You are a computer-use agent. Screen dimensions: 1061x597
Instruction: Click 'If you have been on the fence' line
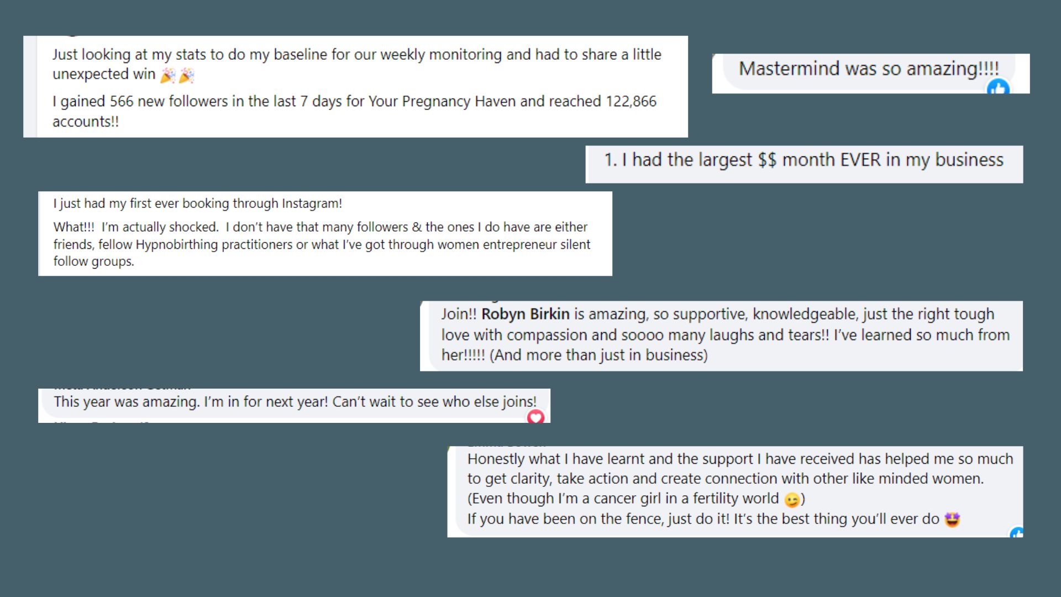[x=713, y=519]
